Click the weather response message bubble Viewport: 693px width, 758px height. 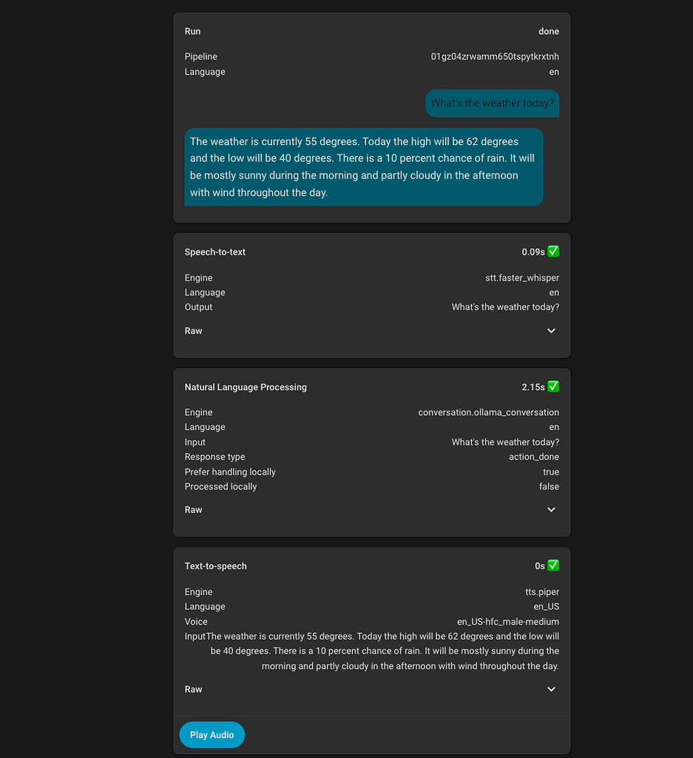[363, 167]
